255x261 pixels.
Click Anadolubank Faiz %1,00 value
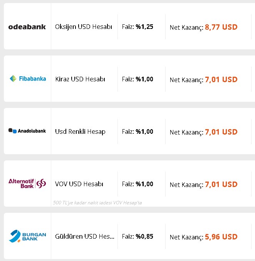pyautogui.click(x=144, y=132)
